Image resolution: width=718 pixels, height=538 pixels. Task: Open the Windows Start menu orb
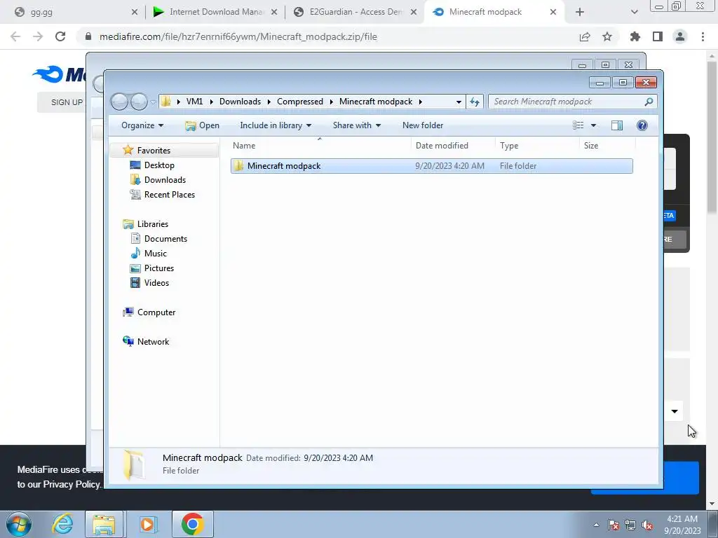(19, 524)
